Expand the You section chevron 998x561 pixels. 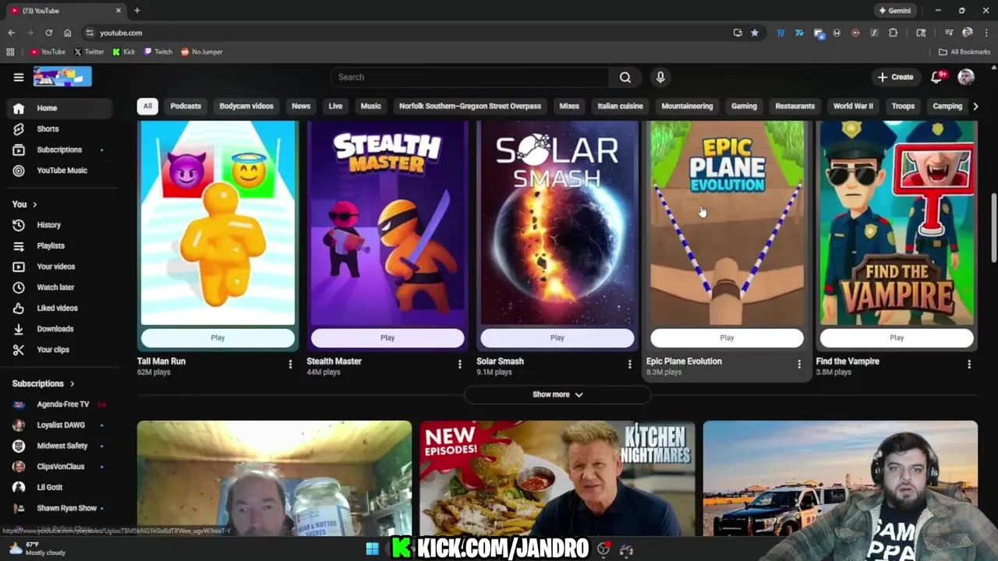tap(34, 204)
